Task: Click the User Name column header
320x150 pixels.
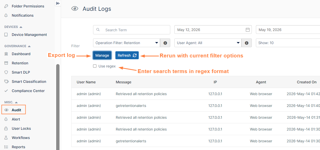Action: pyautogui.click(x=86, y=82)
